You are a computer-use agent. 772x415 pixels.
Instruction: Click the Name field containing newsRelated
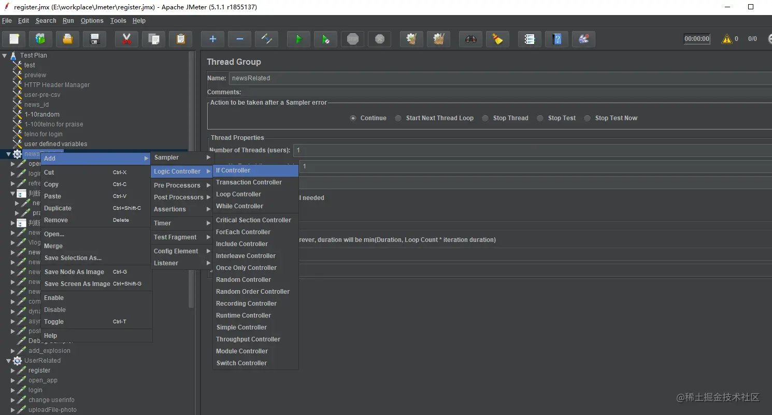[500, 78]
